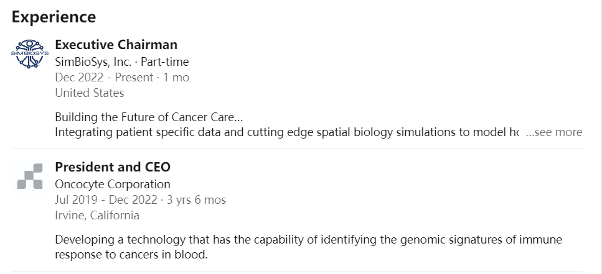This screenshot has width=602, height=274.
Task: Click the "Integrating patient specific data" description line
Action: click(286, 132)
